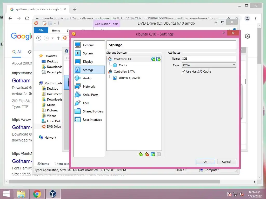Click Explorer's up one level arrow
266x199 pixels.
click(x=58, y=38)
